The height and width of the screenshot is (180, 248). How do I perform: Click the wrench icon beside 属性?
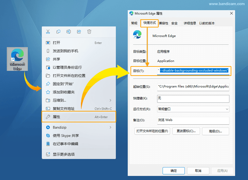point(48,117)
